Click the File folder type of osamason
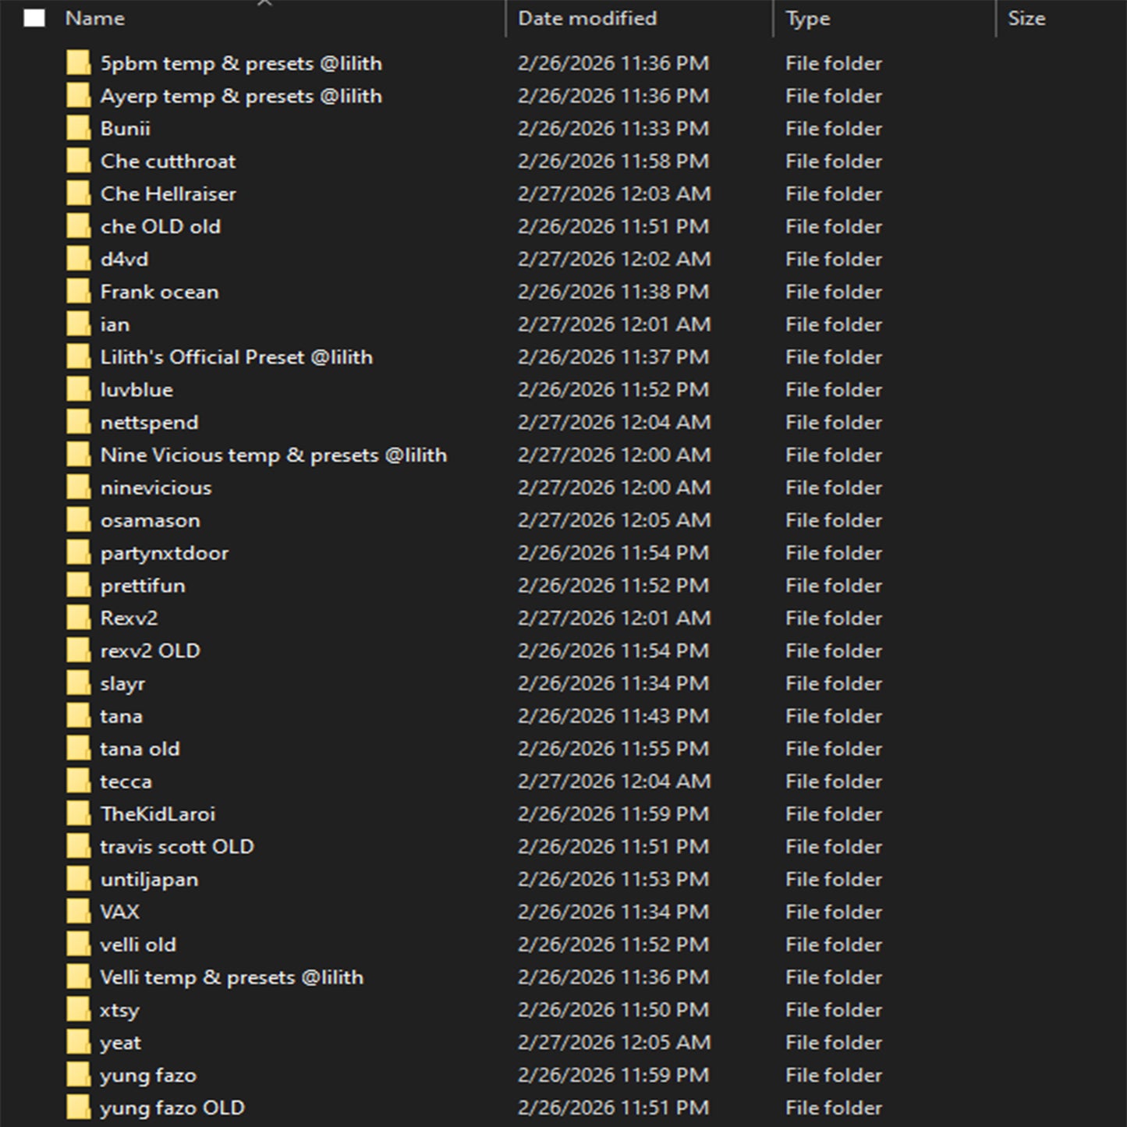Viewport: 1127px width, 1127px height. point(834,520)
